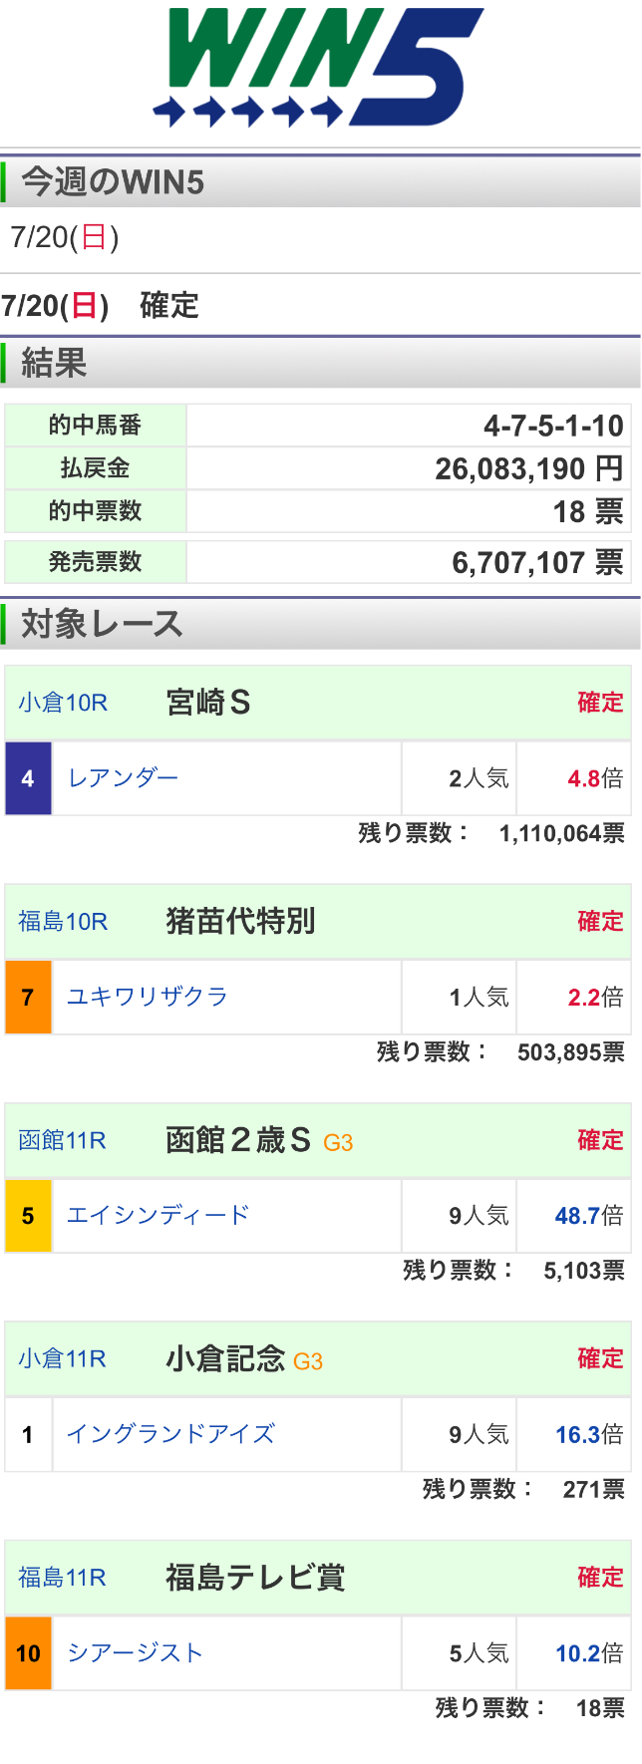Image resolution: width=642 pixels, height=1764 pixels.
Task: Click the G3 label beside 函館2歳S
Action: point(338,1143)
